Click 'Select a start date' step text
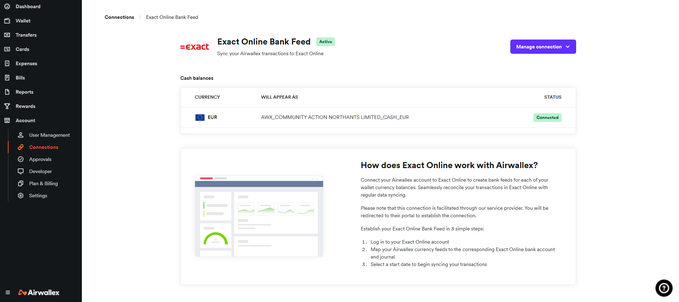 tap(428, 264)
